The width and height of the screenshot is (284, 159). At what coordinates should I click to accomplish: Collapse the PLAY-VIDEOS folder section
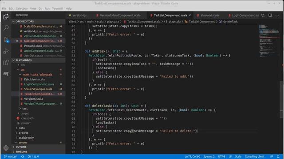pyautogui.click(x=39, y=60)
